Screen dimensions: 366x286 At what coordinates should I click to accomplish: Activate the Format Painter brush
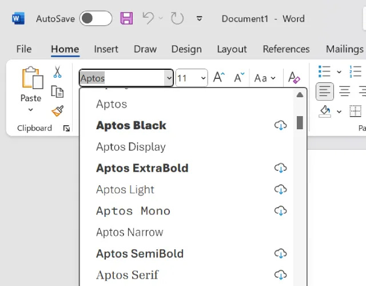coord(57,111)
